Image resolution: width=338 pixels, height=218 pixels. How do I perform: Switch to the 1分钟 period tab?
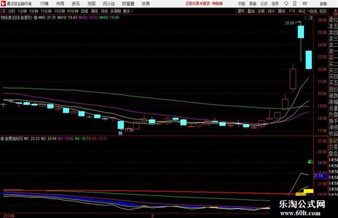click(x=22, y=11)
